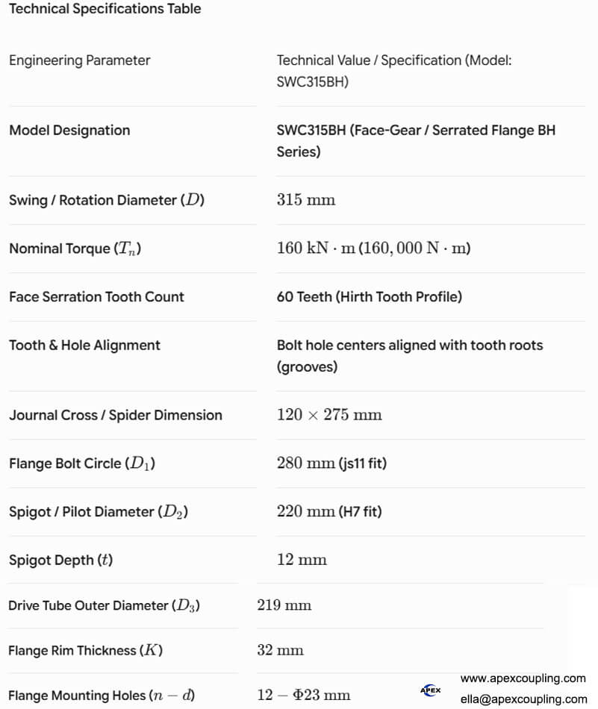The height and width of the screenshot is (709, 598).
Task: Select the Flange Bolt Circle label
Action: tap(82, 463)
